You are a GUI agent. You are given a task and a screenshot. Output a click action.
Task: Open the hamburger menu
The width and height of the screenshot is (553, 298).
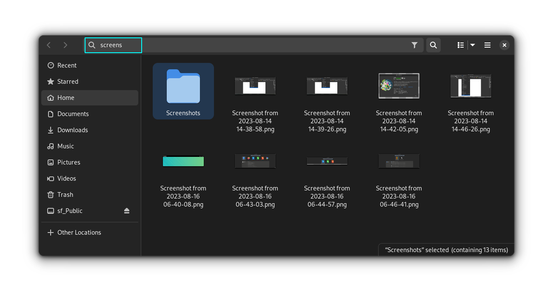[x=487, y=45]
